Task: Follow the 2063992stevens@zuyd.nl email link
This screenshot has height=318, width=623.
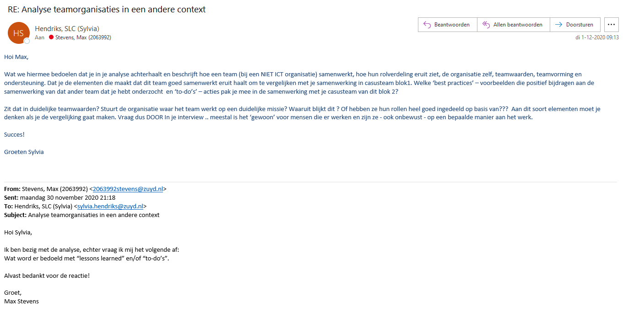Action: click(x=128, y=189)
